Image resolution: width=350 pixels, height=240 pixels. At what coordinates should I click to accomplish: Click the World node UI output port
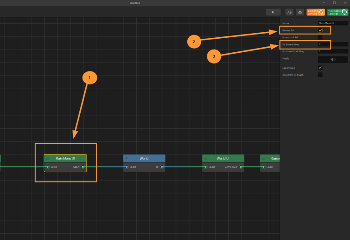coord(162,167)
